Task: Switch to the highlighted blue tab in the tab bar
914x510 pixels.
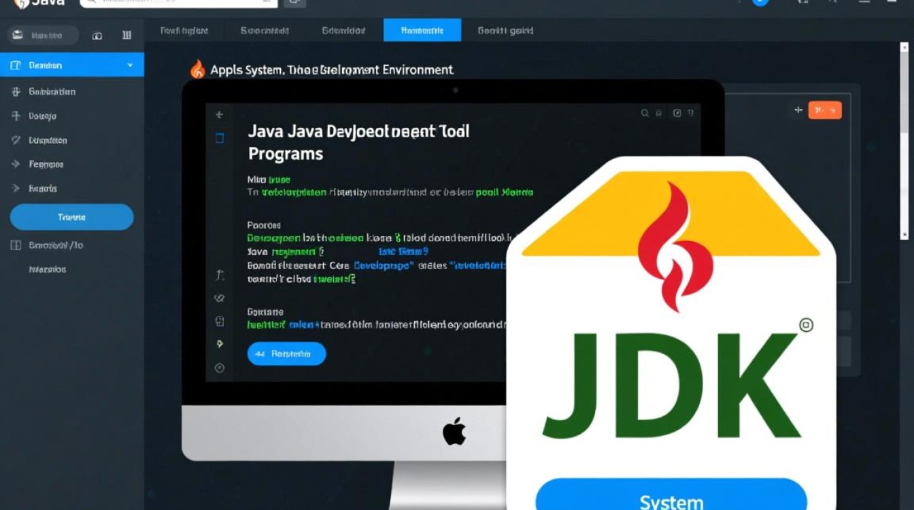Action: (422, 31)
